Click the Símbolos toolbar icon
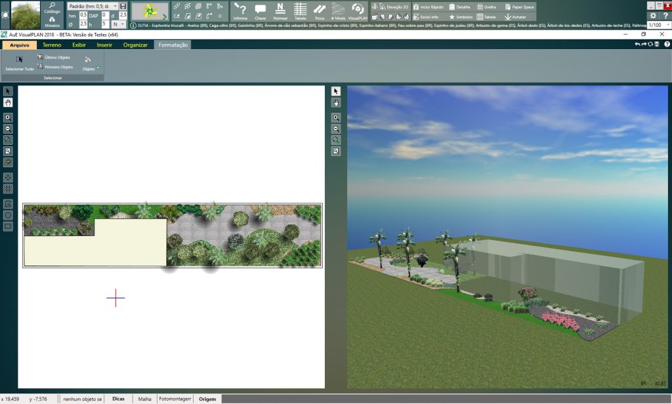This screenshot has width=672, height=404. click(465, 17)
